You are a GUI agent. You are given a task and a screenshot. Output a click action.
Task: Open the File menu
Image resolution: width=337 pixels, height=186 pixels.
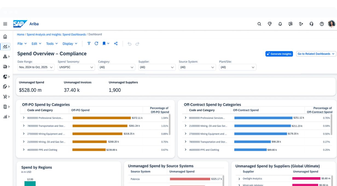(22, 43)
